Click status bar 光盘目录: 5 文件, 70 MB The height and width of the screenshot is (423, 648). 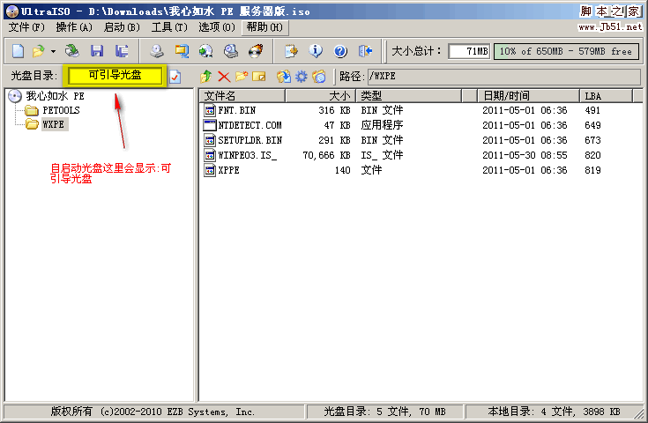(x=384, y=412)
